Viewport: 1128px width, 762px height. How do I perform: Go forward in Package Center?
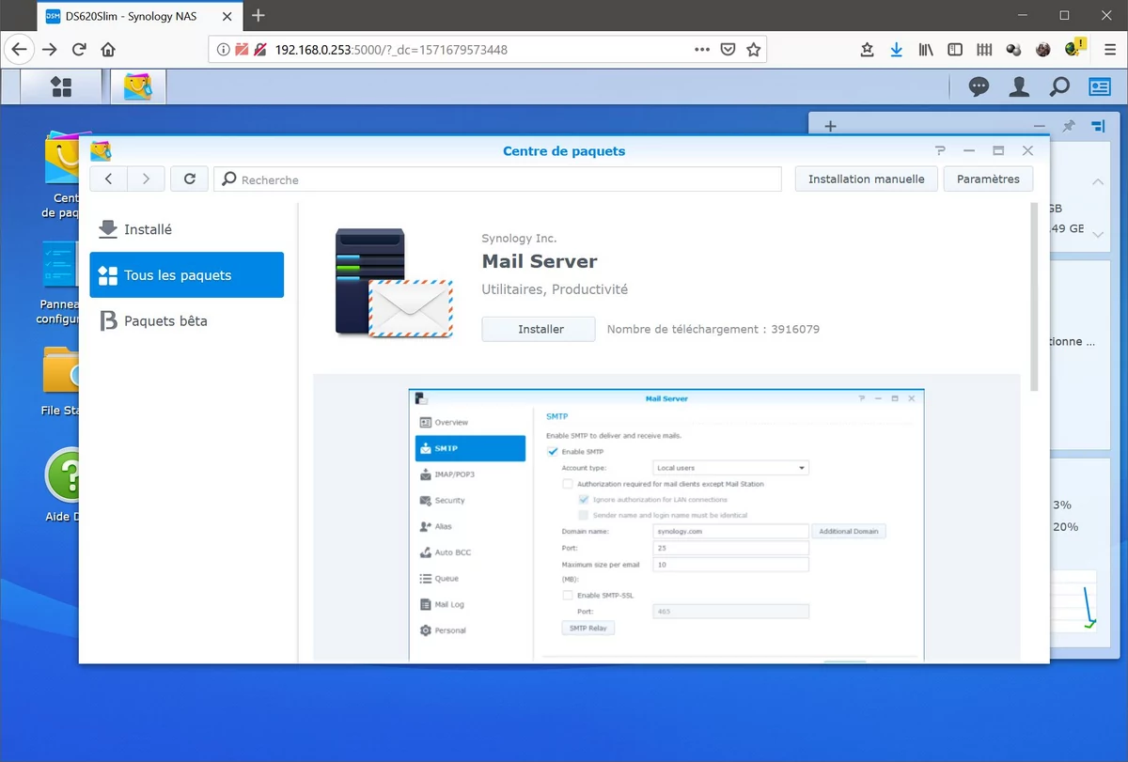[x=146, y=179]
